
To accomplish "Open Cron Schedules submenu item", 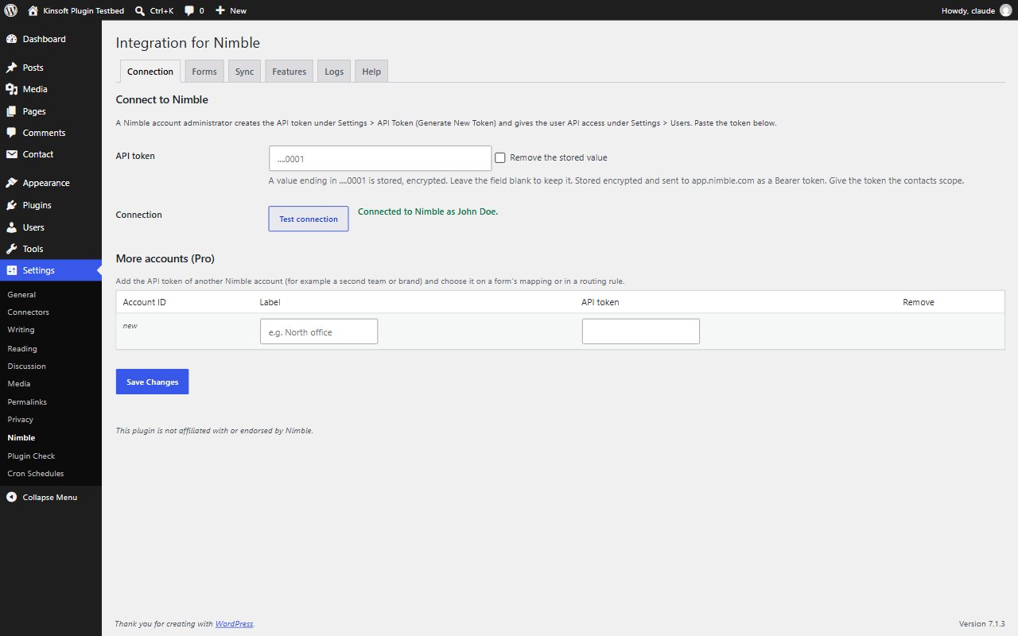I will [51, 473].
